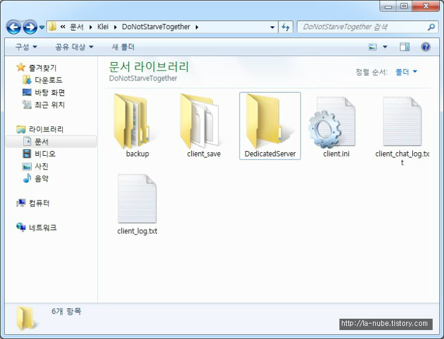
Task: Select the DedicatedServer folder icon
Action: point(265,121)
